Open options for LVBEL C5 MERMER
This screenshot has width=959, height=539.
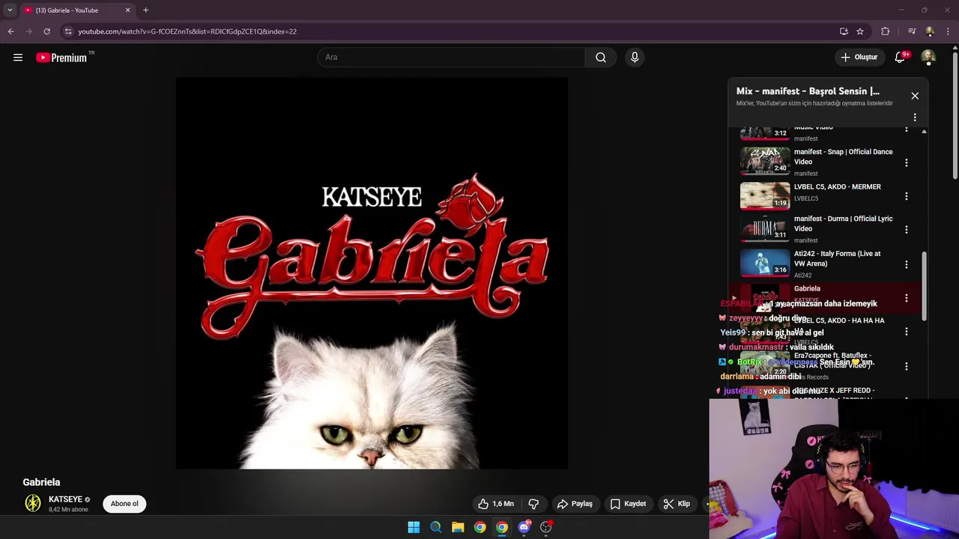tap(907, 196)
